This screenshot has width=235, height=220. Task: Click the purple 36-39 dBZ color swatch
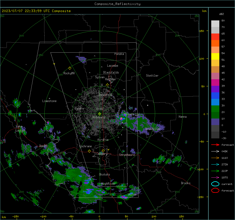pyautogui.click(x=215, y=89)
